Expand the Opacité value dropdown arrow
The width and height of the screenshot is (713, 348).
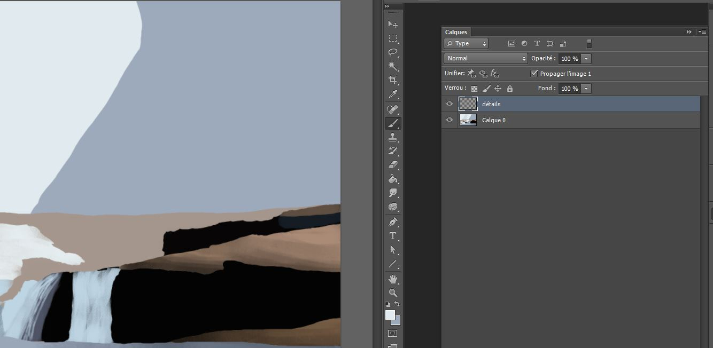586,59
